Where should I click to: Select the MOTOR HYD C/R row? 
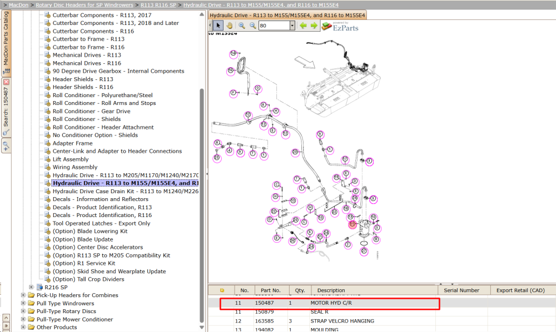[x=330, y=303]
